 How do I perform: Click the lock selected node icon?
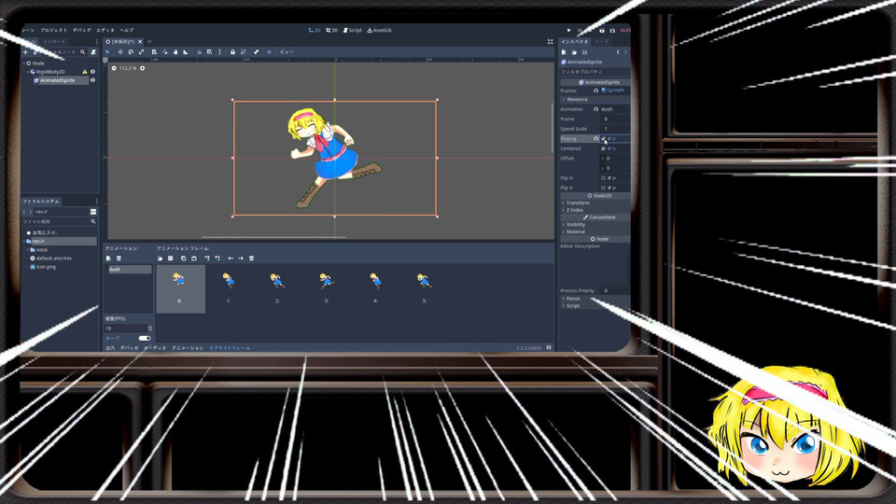(232, 51)
